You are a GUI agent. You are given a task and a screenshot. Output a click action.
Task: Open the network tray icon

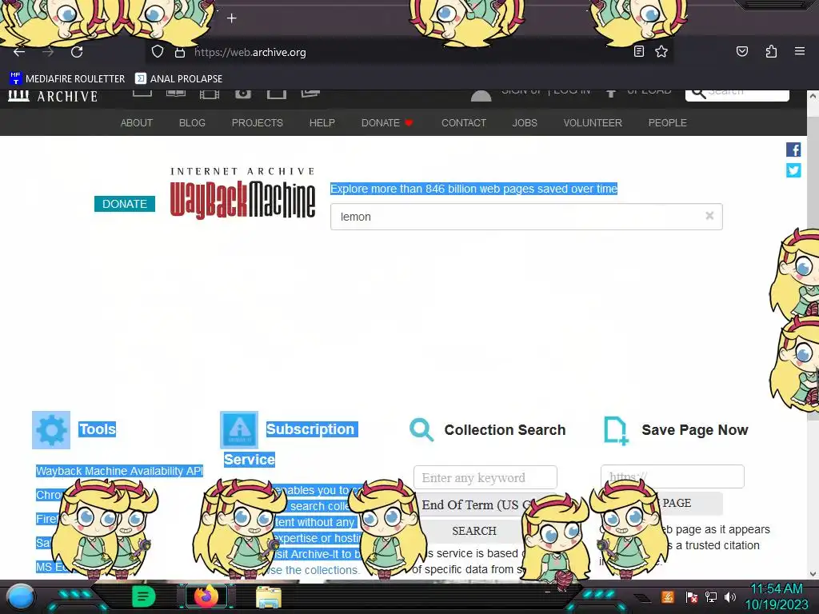(x=710, y=596)
